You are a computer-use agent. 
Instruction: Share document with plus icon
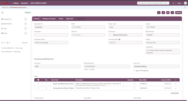[25, 33]
